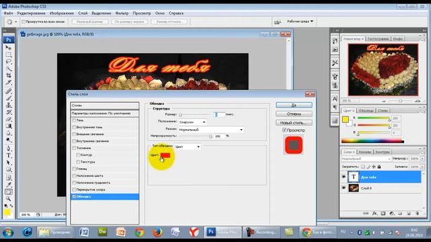Open tool preset picker arrow in options bar

point(15,22)
